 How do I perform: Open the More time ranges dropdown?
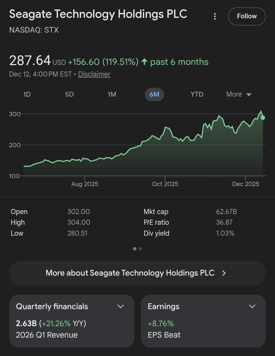pos(239,94)
